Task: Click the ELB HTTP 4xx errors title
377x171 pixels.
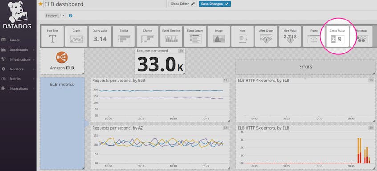Action: 263,81
